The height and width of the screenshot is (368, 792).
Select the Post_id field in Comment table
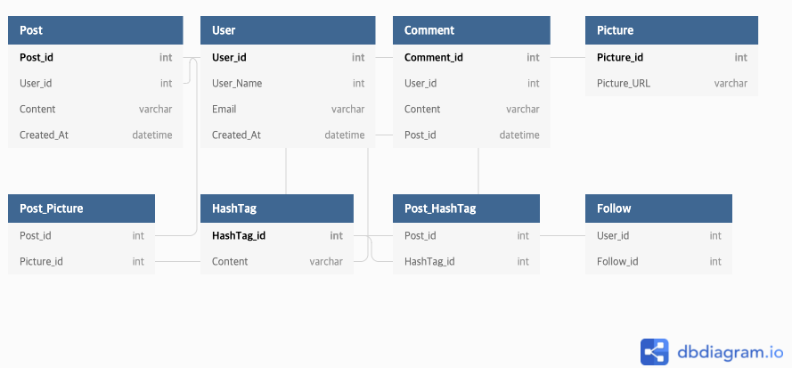(471, 135)
